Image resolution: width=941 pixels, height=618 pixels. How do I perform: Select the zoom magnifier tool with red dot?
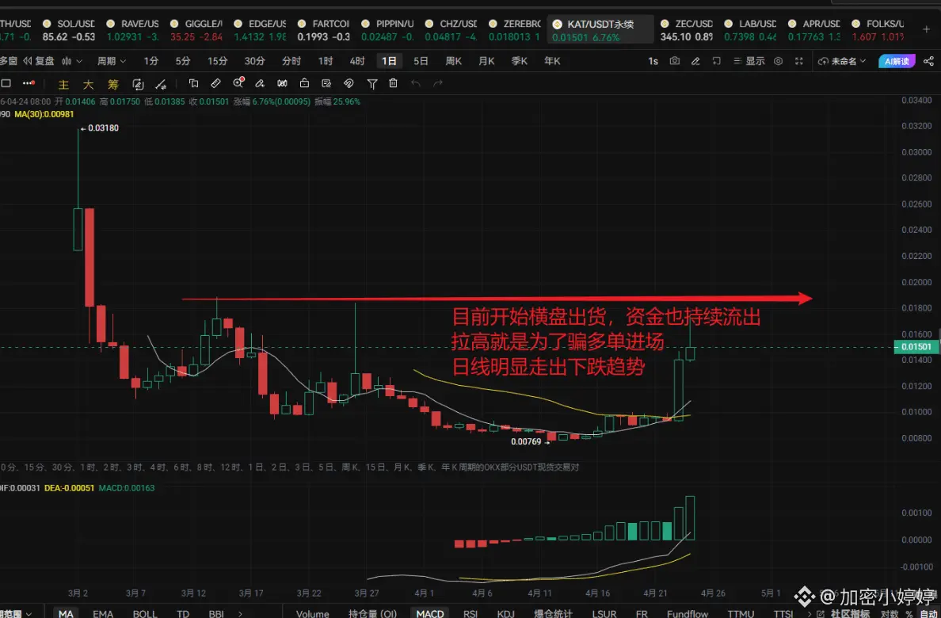coord(238,83)
